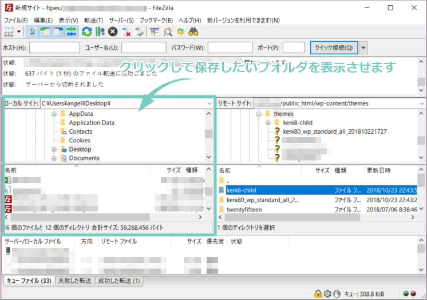Click the FileZilla logo in title bar
This screenshot has width=427, height=300.
(x=9, y=8)
